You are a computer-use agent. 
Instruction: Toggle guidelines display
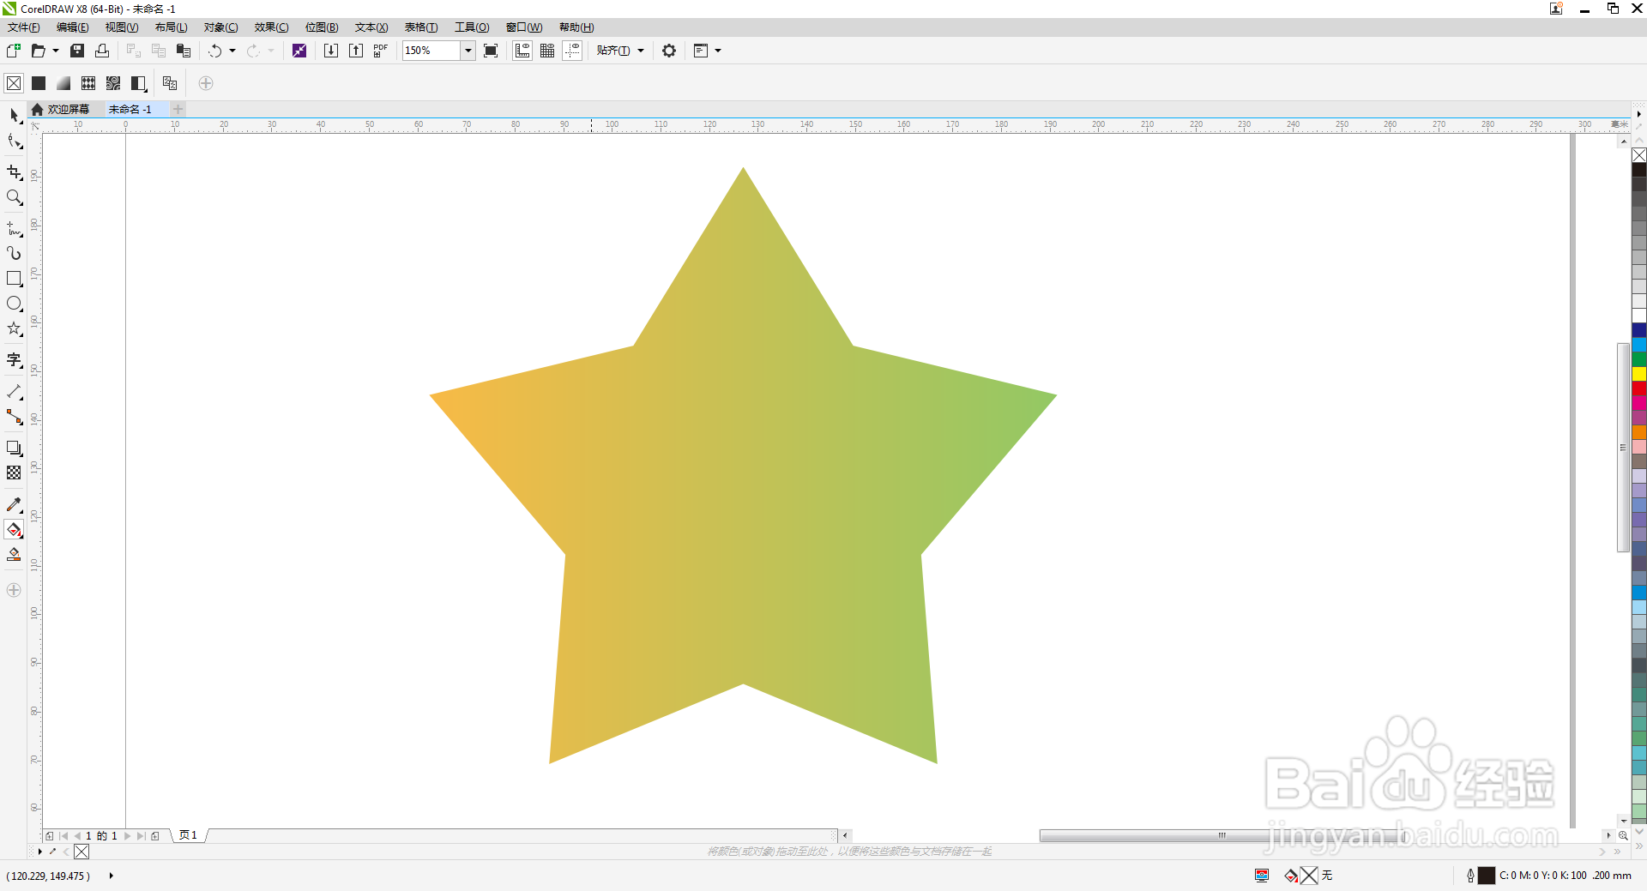[572, 51]
